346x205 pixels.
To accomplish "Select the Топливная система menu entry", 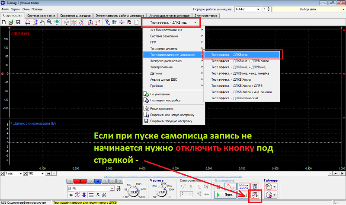I will [x=174, y=48].
